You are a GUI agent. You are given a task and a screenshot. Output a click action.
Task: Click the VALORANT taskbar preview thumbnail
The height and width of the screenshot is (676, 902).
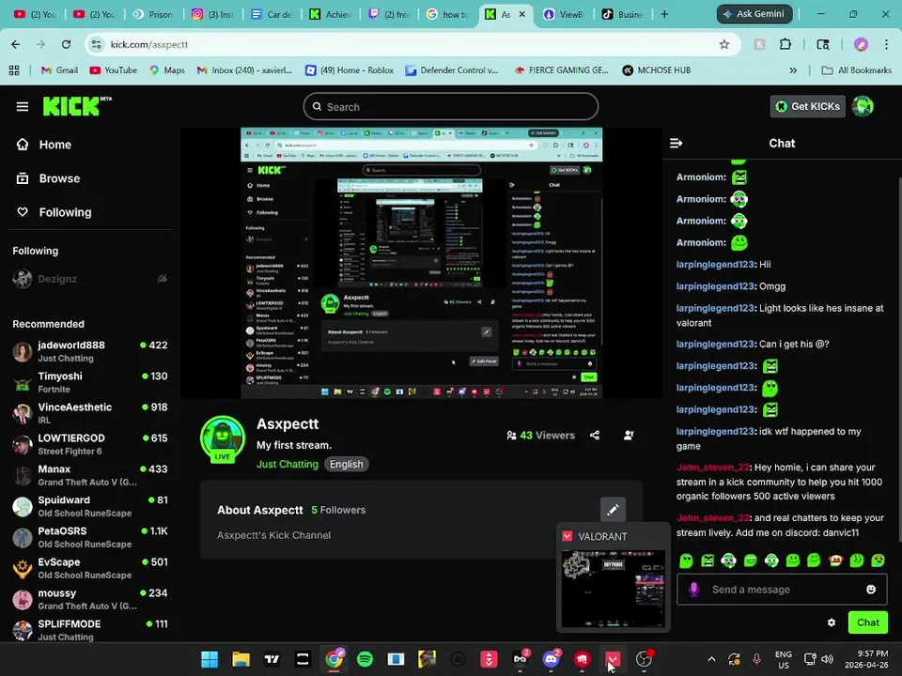point(614,589)
